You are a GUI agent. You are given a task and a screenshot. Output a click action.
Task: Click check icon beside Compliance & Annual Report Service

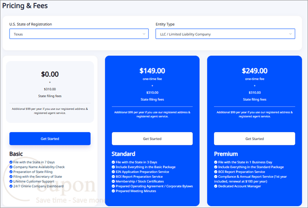coord(216,176)
